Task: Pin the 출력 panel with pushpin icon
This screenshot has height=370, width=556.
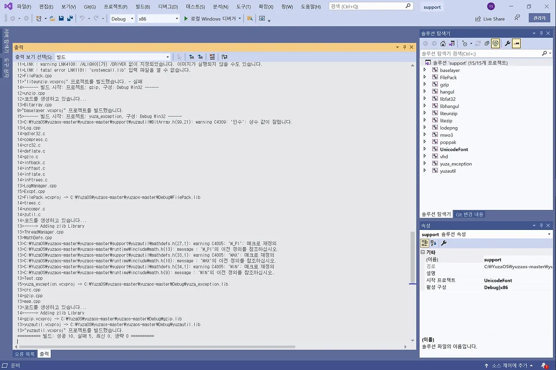Action: coord(404,47)
